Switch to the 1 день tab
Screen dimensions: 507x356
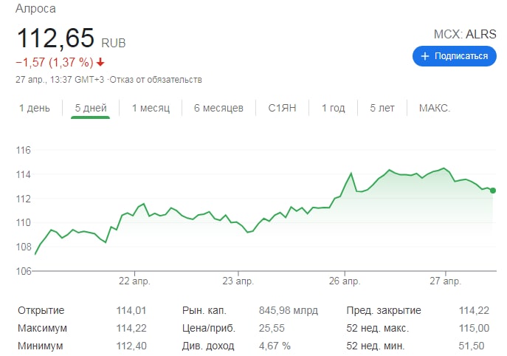(x=34, y=108)
